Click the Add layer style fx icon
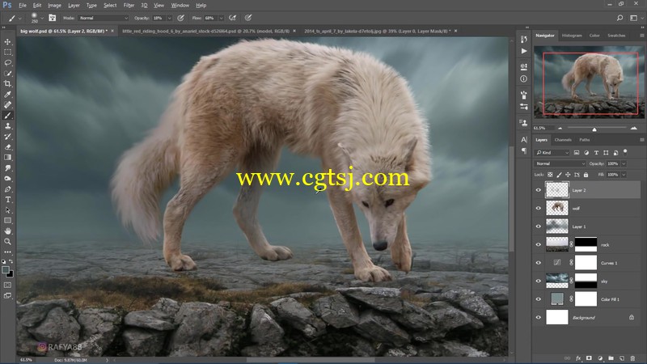 [x=578, y=358]
